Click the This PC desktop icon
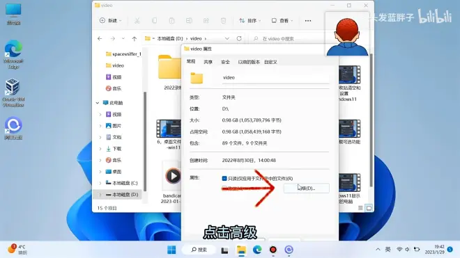This screenshot has width=460, height=258. point(13,14)
